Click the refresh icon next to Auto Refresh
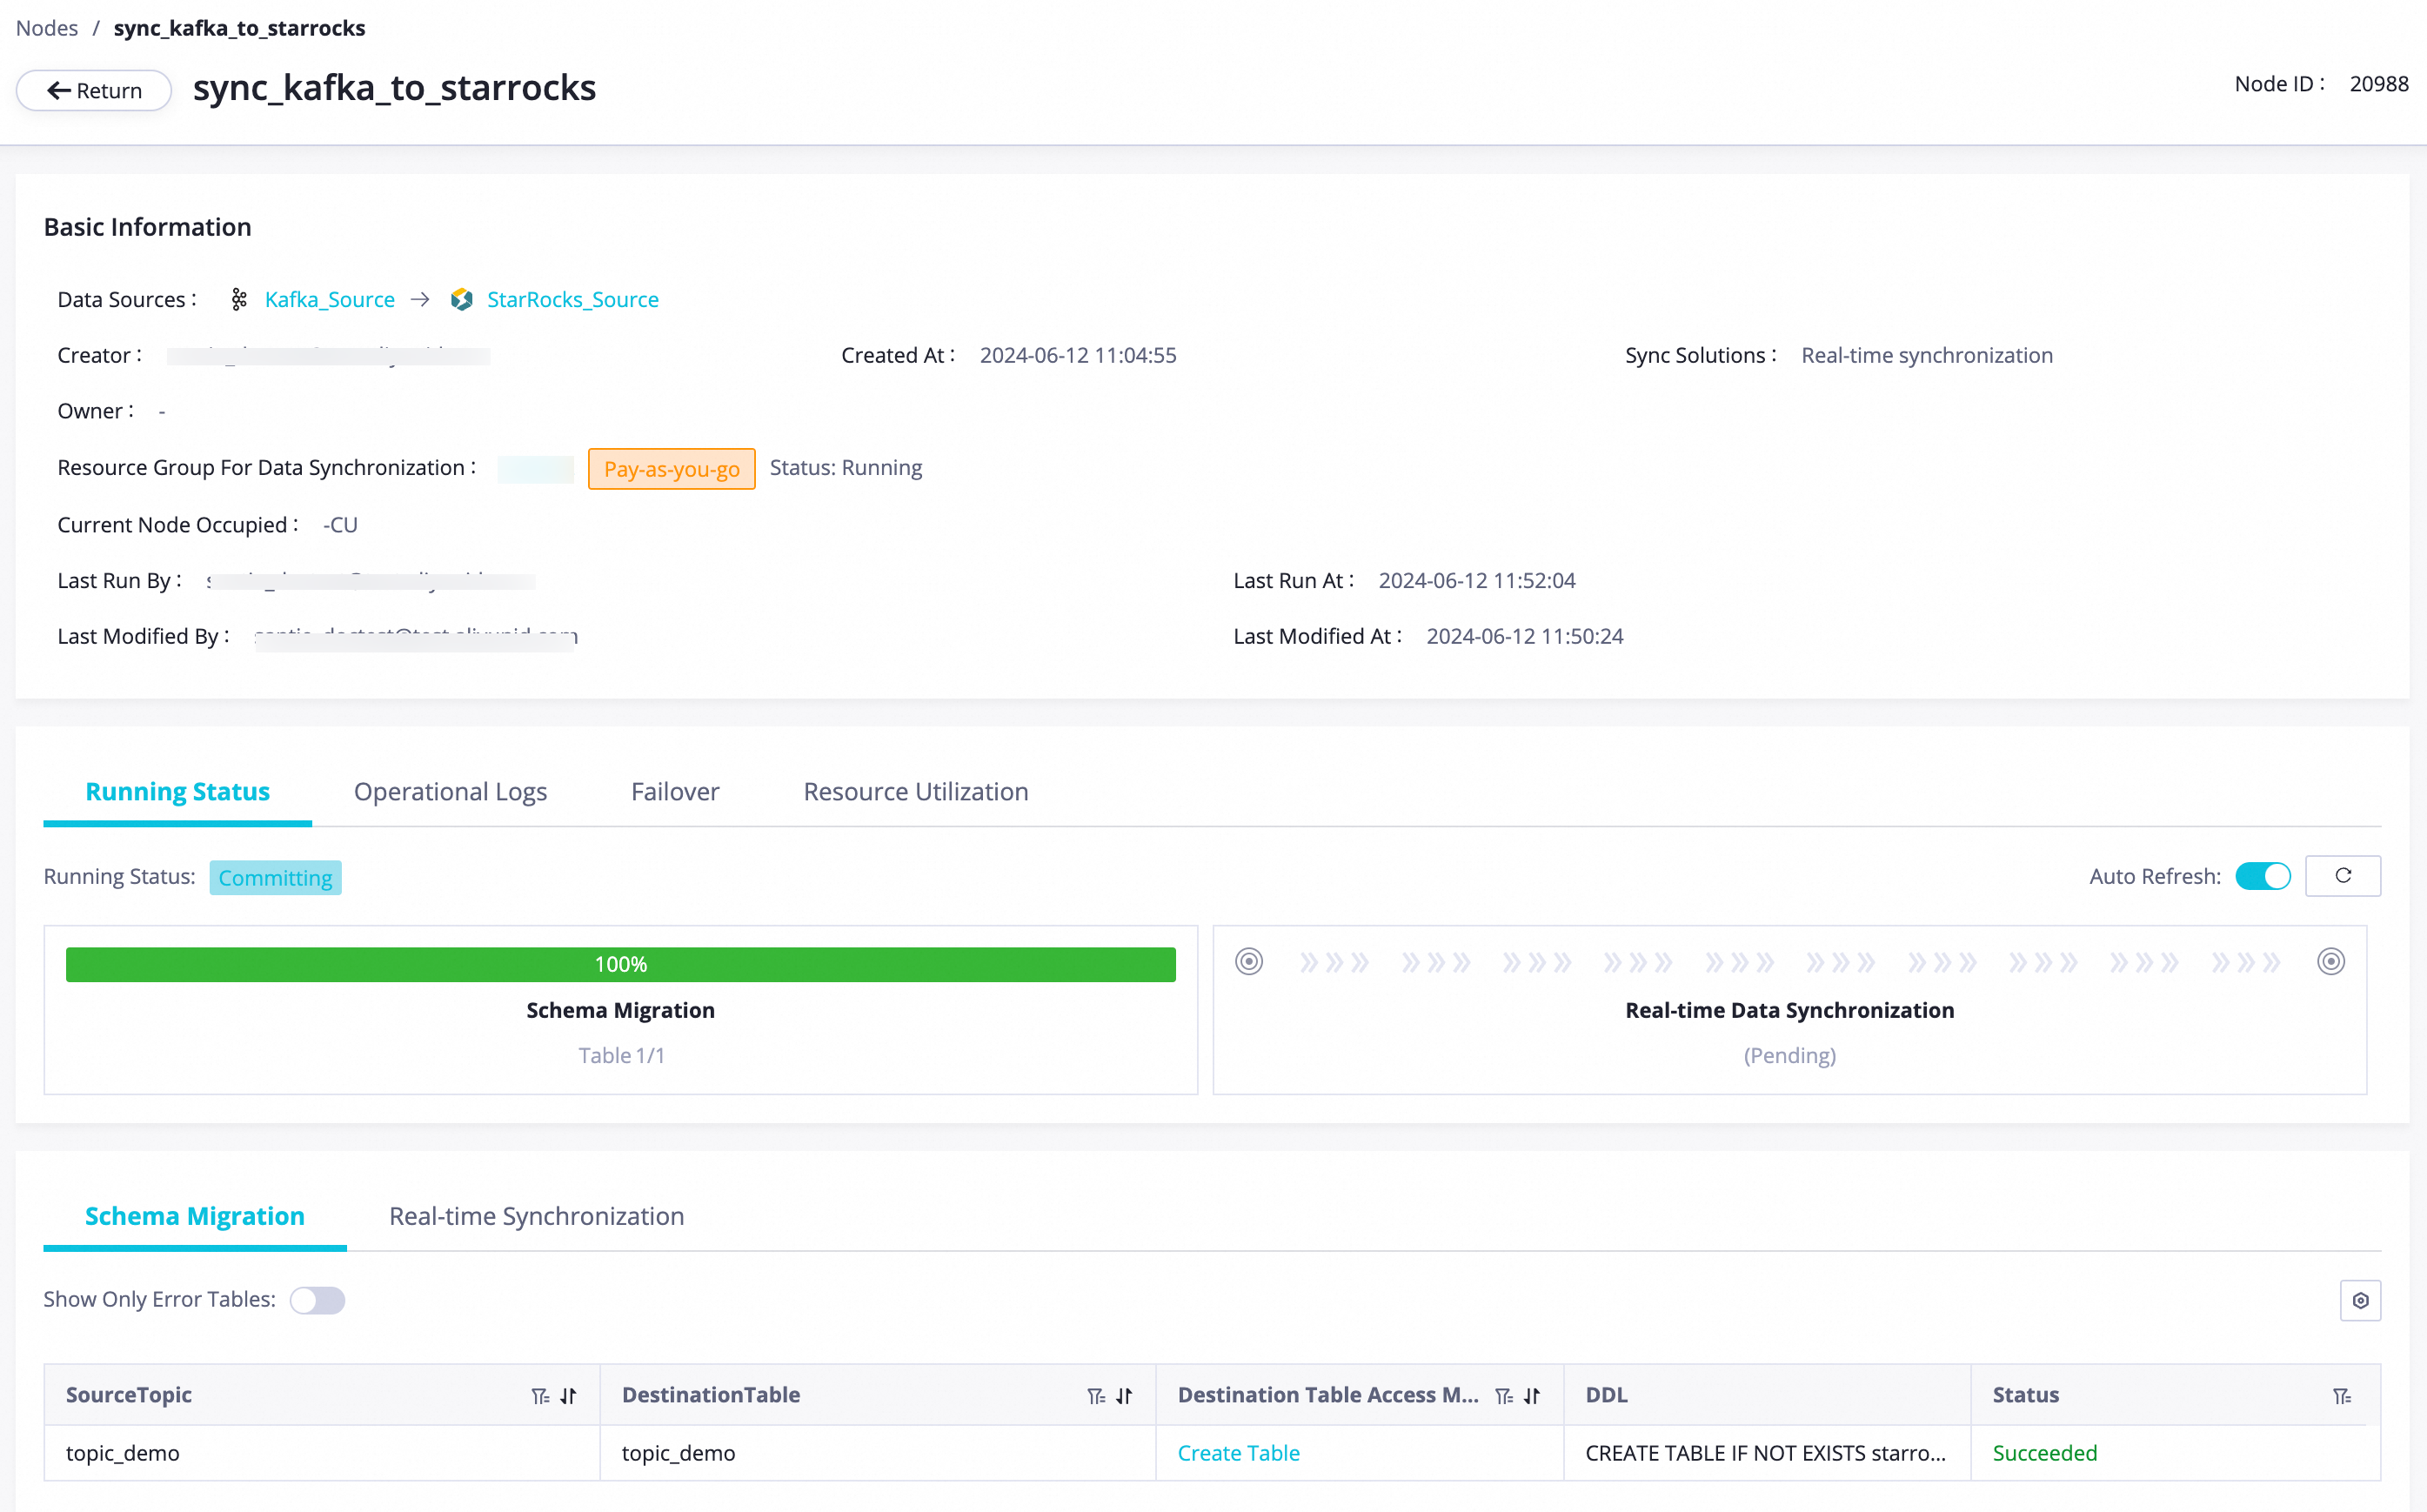Viewport: 2427px width, 1512px height. pos(2342,876)
